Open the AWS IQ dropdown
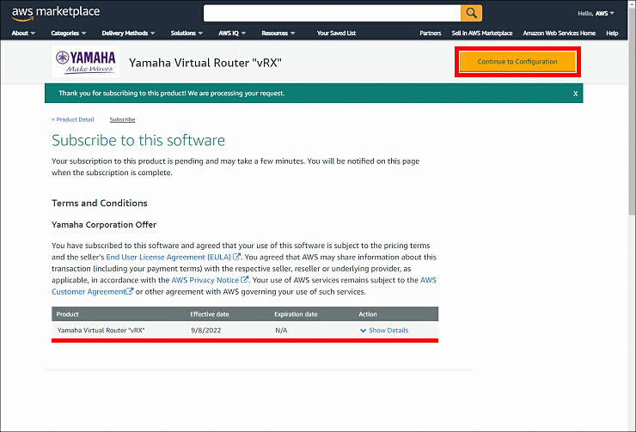 232,33
